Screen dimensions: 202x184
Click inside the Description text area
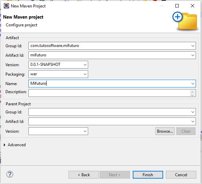coord(109,93)
